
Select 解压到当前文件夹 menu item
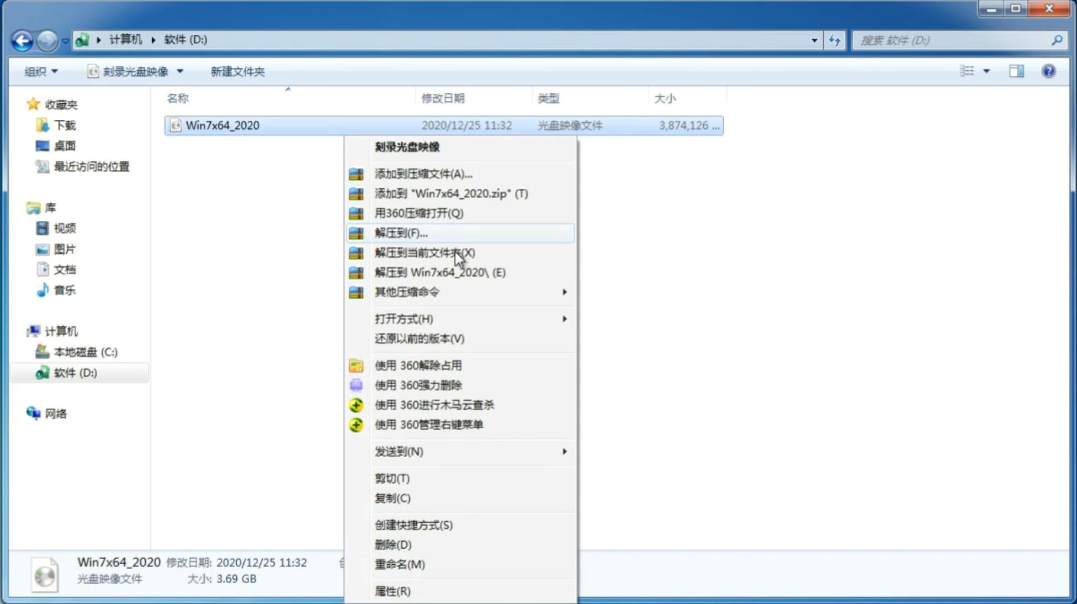[x=424, y=252]
